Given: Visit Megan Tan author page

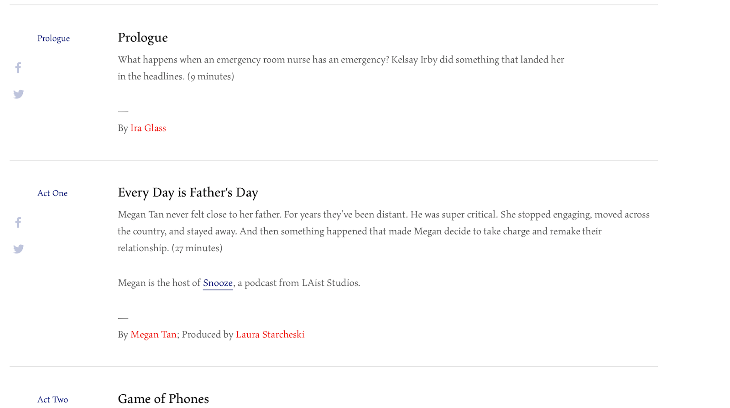Looking at the screenshot, I should coord(153,335).
